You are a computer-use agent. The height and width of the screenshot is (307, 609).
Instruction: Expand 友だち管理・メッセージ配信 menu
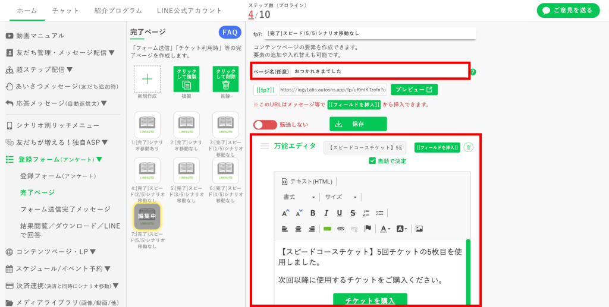coord(61,52)
